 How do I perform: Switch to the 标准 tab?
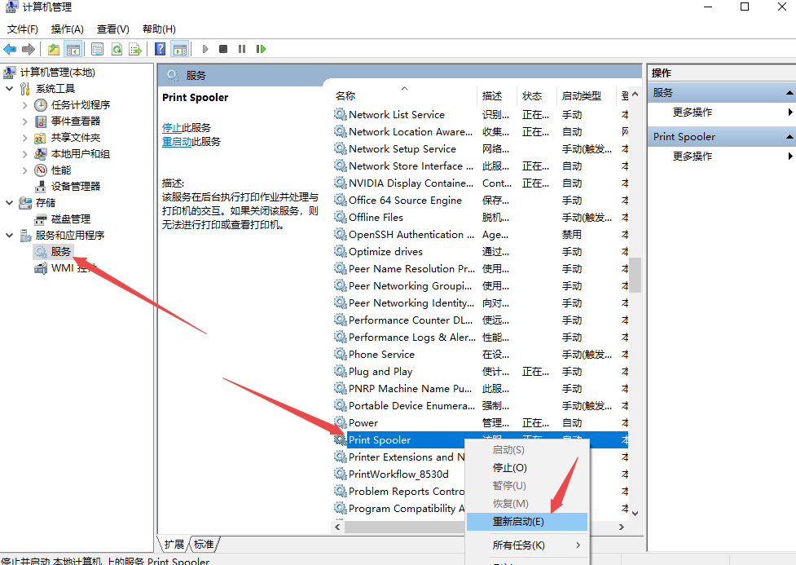(x=204, y=544)
